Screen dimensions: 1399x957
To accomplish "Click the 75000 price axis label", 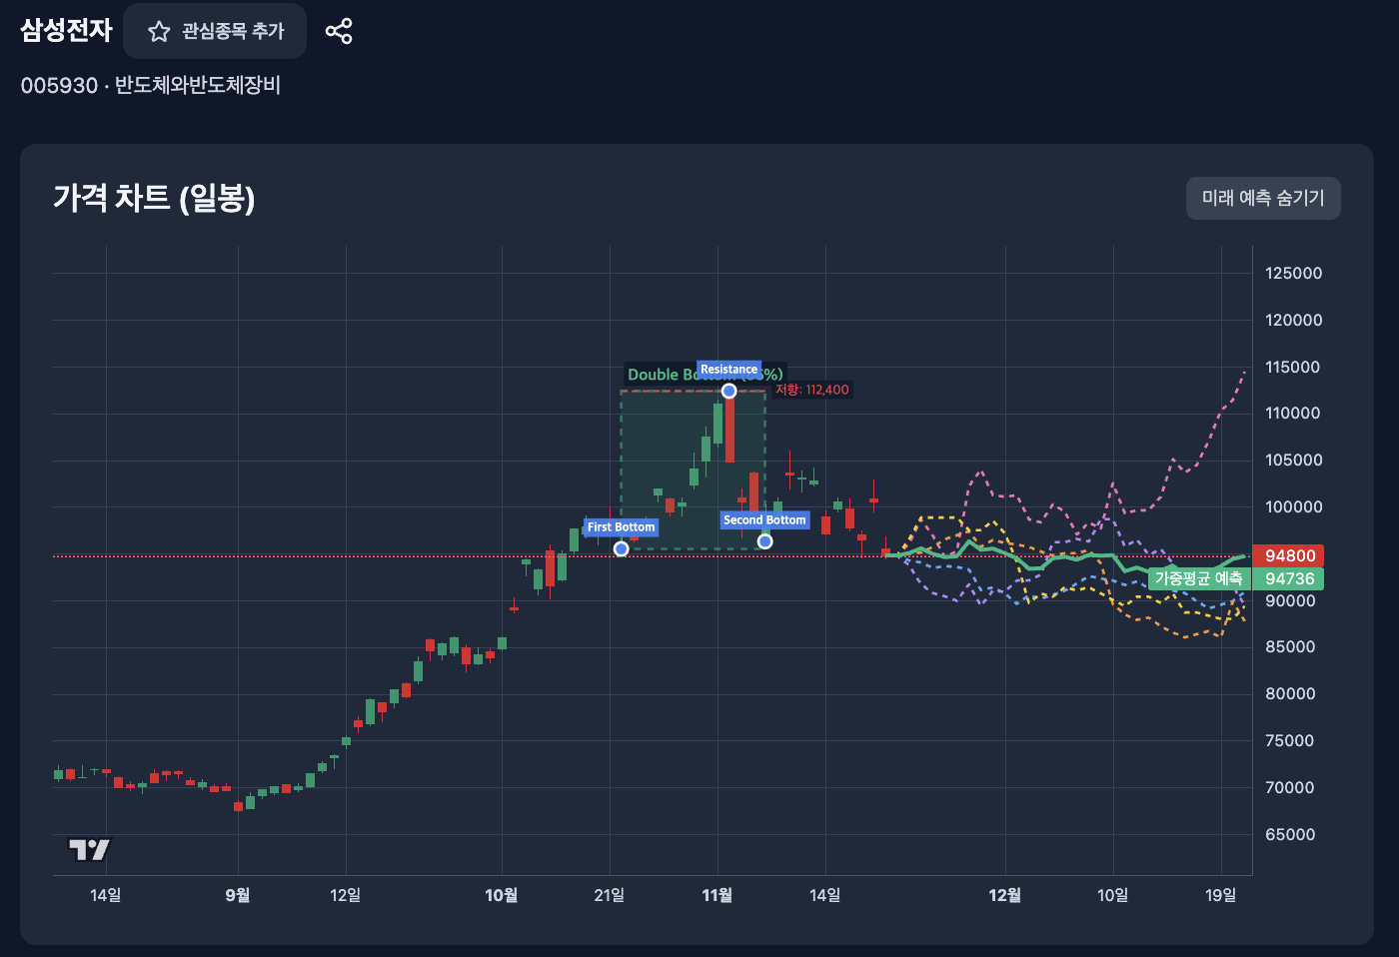I will [1290, 740].
